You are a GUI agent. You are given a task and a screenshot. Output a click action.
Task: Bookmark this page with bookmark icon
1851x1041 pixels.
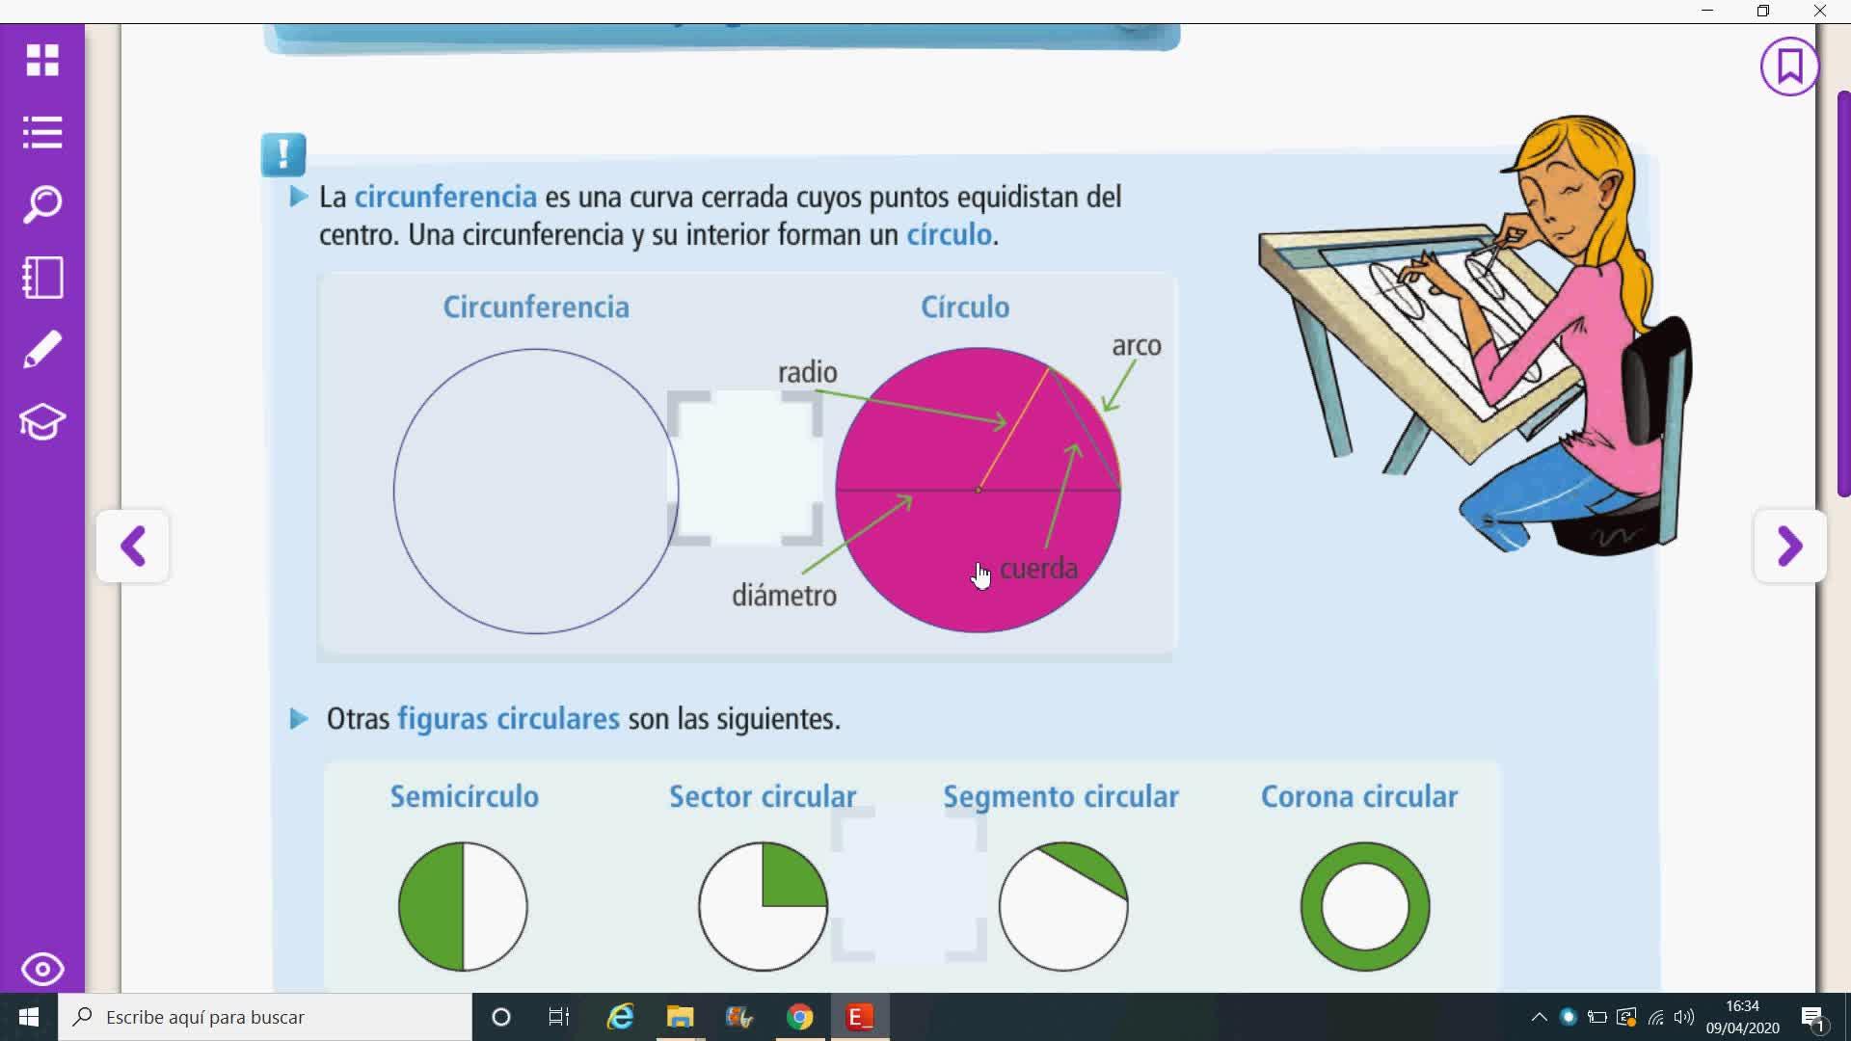click(x=1789, y=67)
